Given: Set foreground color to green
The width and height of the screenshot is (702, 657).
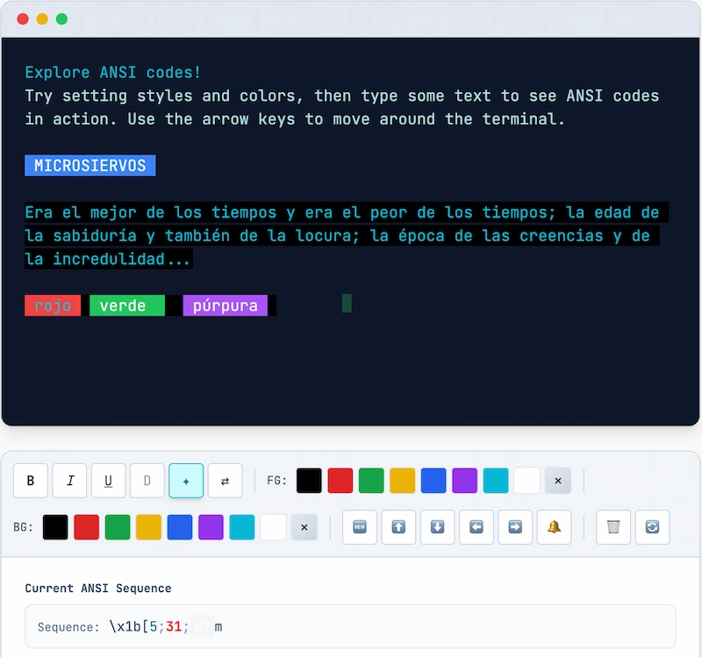Looking at the screenshot, I should tap(371, 481).
